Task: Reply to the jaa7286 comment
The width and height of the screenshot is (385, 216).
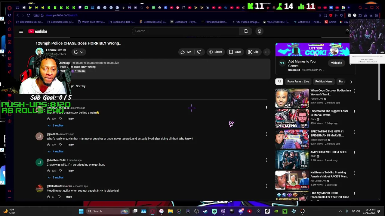Action: click(70, 145)
